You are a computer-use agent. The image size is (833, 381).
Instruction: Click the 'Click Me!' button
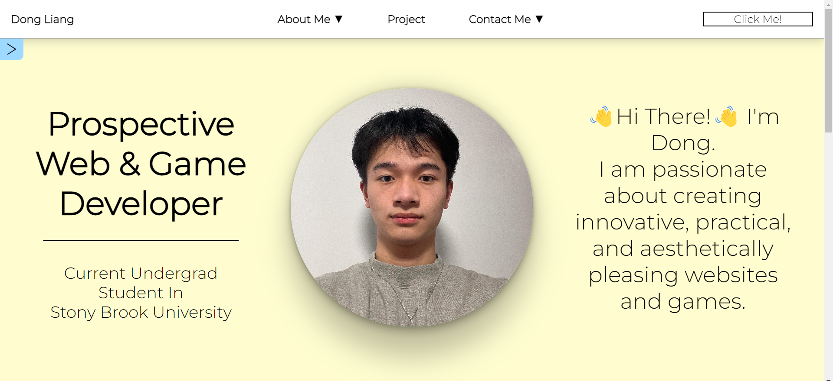[x=758, y=19]
